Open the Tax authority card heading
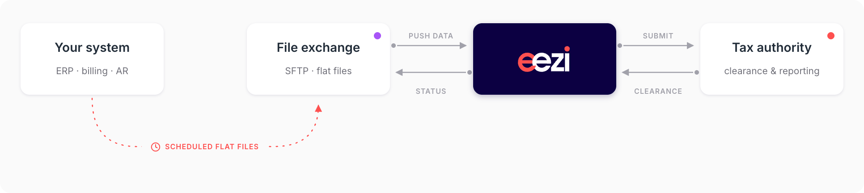This screenshot has width=864, height=193. pyautogui.click(x=772, y=47)
